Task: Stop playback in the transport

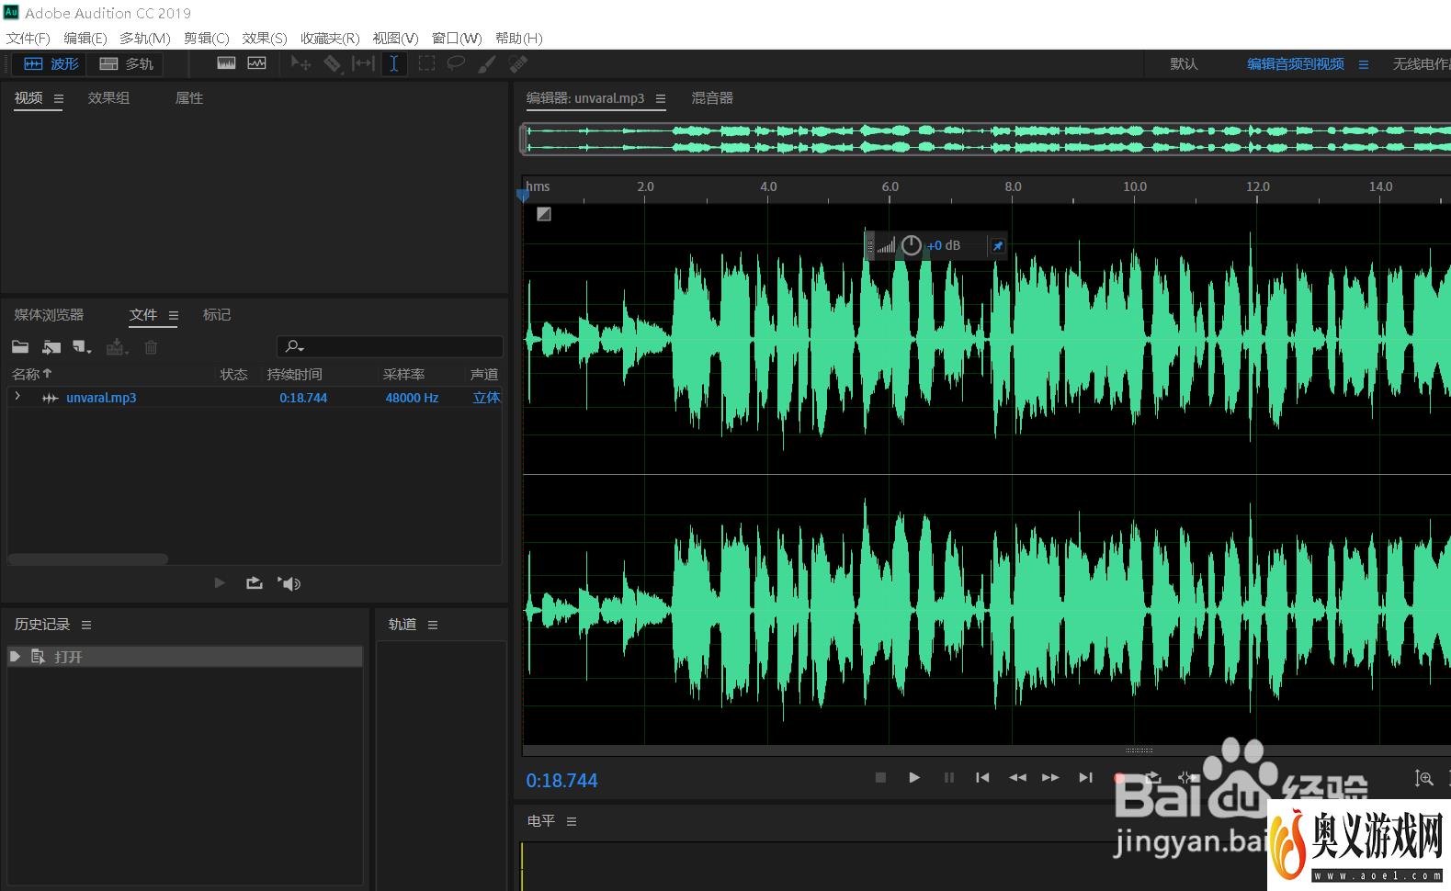Action: [880, 777]
